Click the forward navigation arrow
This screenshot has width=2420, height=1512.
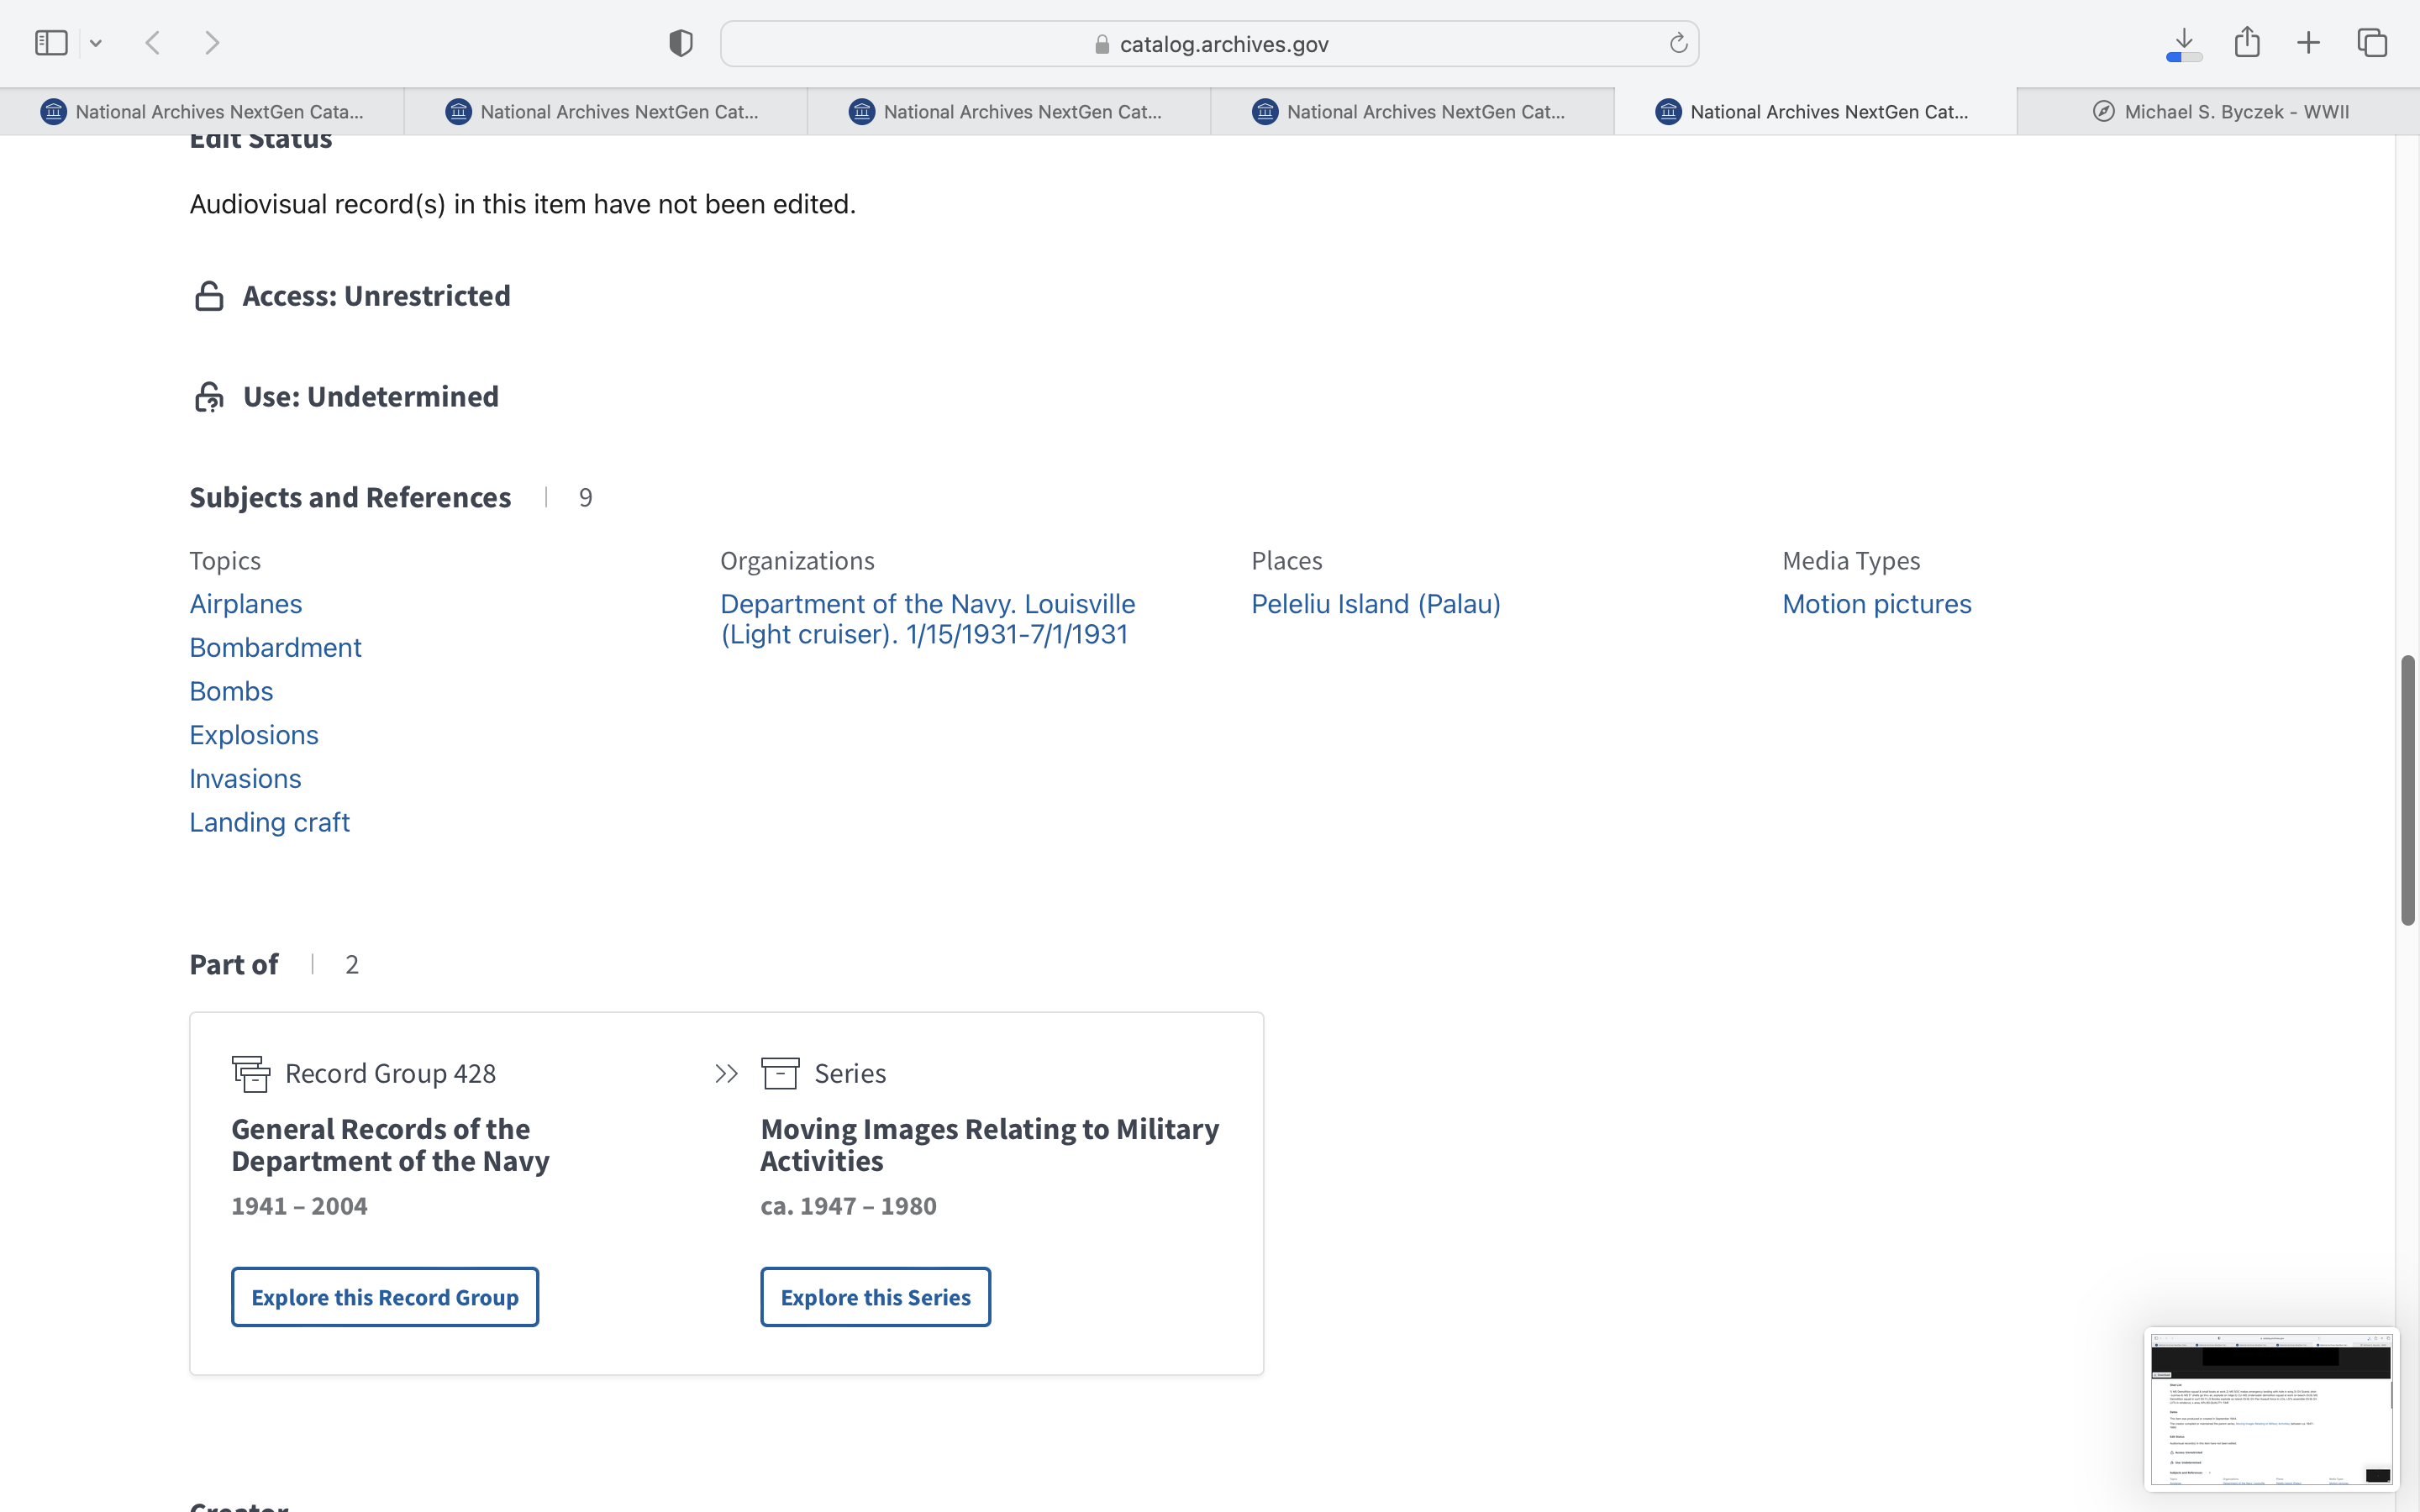coord(212,43)
